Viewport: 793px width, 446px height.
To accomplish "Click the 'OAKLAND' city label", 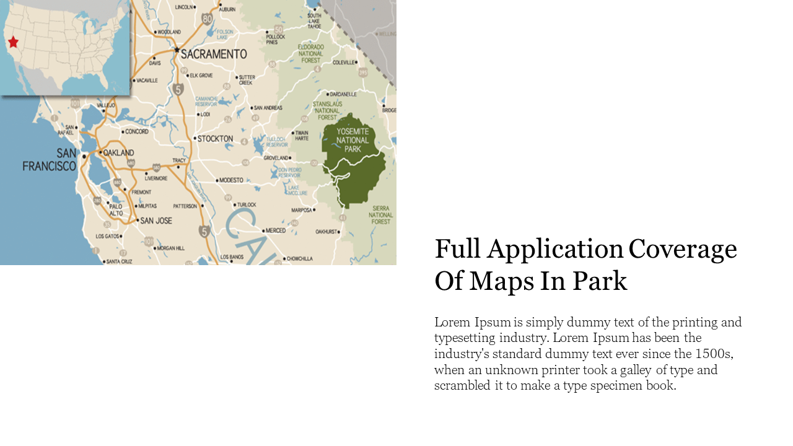I will click(x=118, y=152).
